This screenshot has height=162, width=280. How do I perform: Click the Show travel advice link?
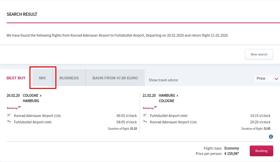[x=163, y=80]
